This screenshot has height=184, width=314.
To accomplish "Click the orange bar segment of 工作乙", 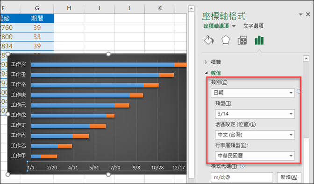I will [65, 146].
